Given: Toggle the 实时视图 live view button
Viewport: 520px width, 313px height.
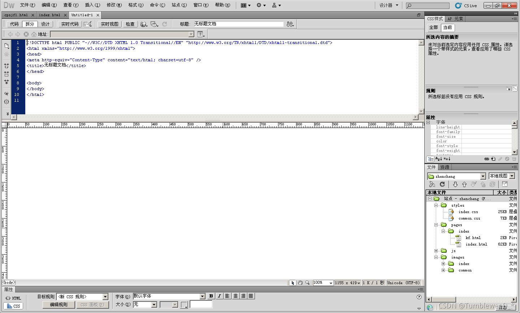Looking at the screenshot, I should (109, 24).
